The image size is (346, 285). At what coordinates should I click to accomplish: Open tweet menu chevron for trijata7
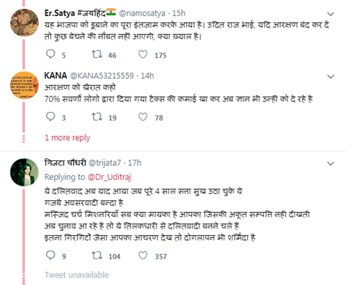pos(331,164)
